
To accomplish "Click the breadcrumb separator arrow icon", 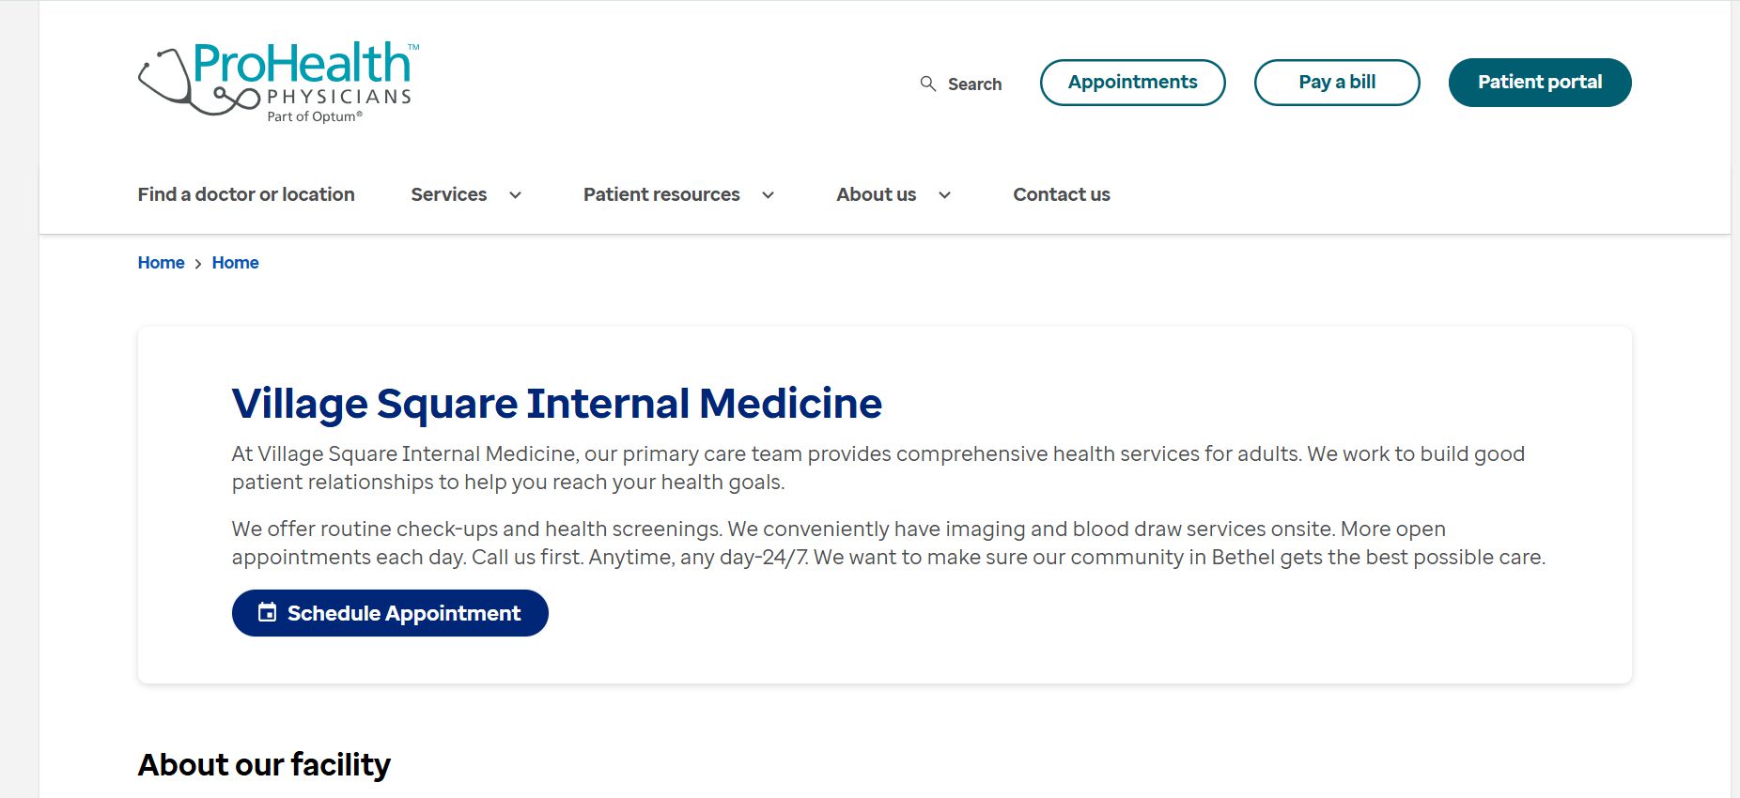I will click(x=198, y=264).
